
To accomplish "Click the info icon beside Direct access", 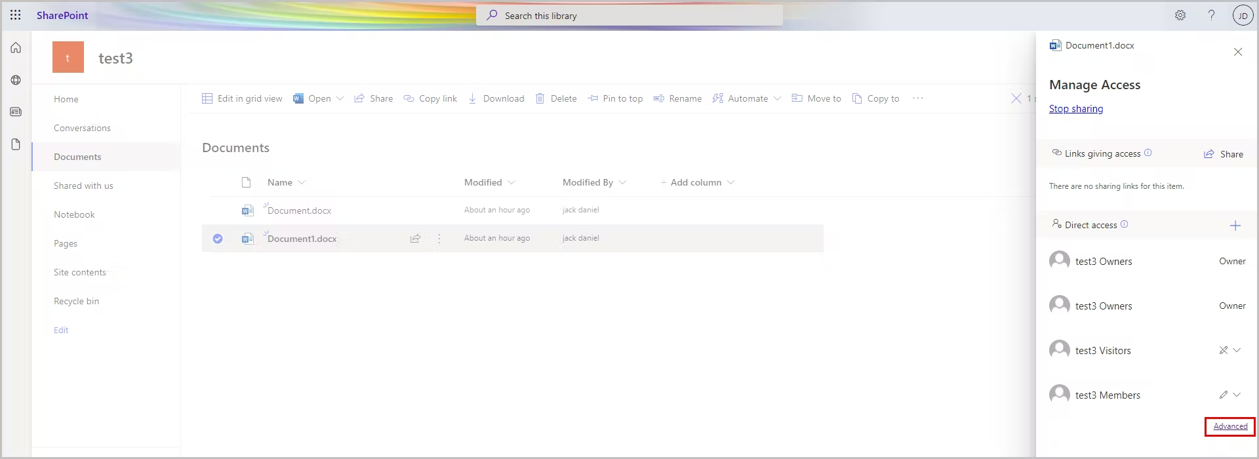I will [x=1124, y=224].
